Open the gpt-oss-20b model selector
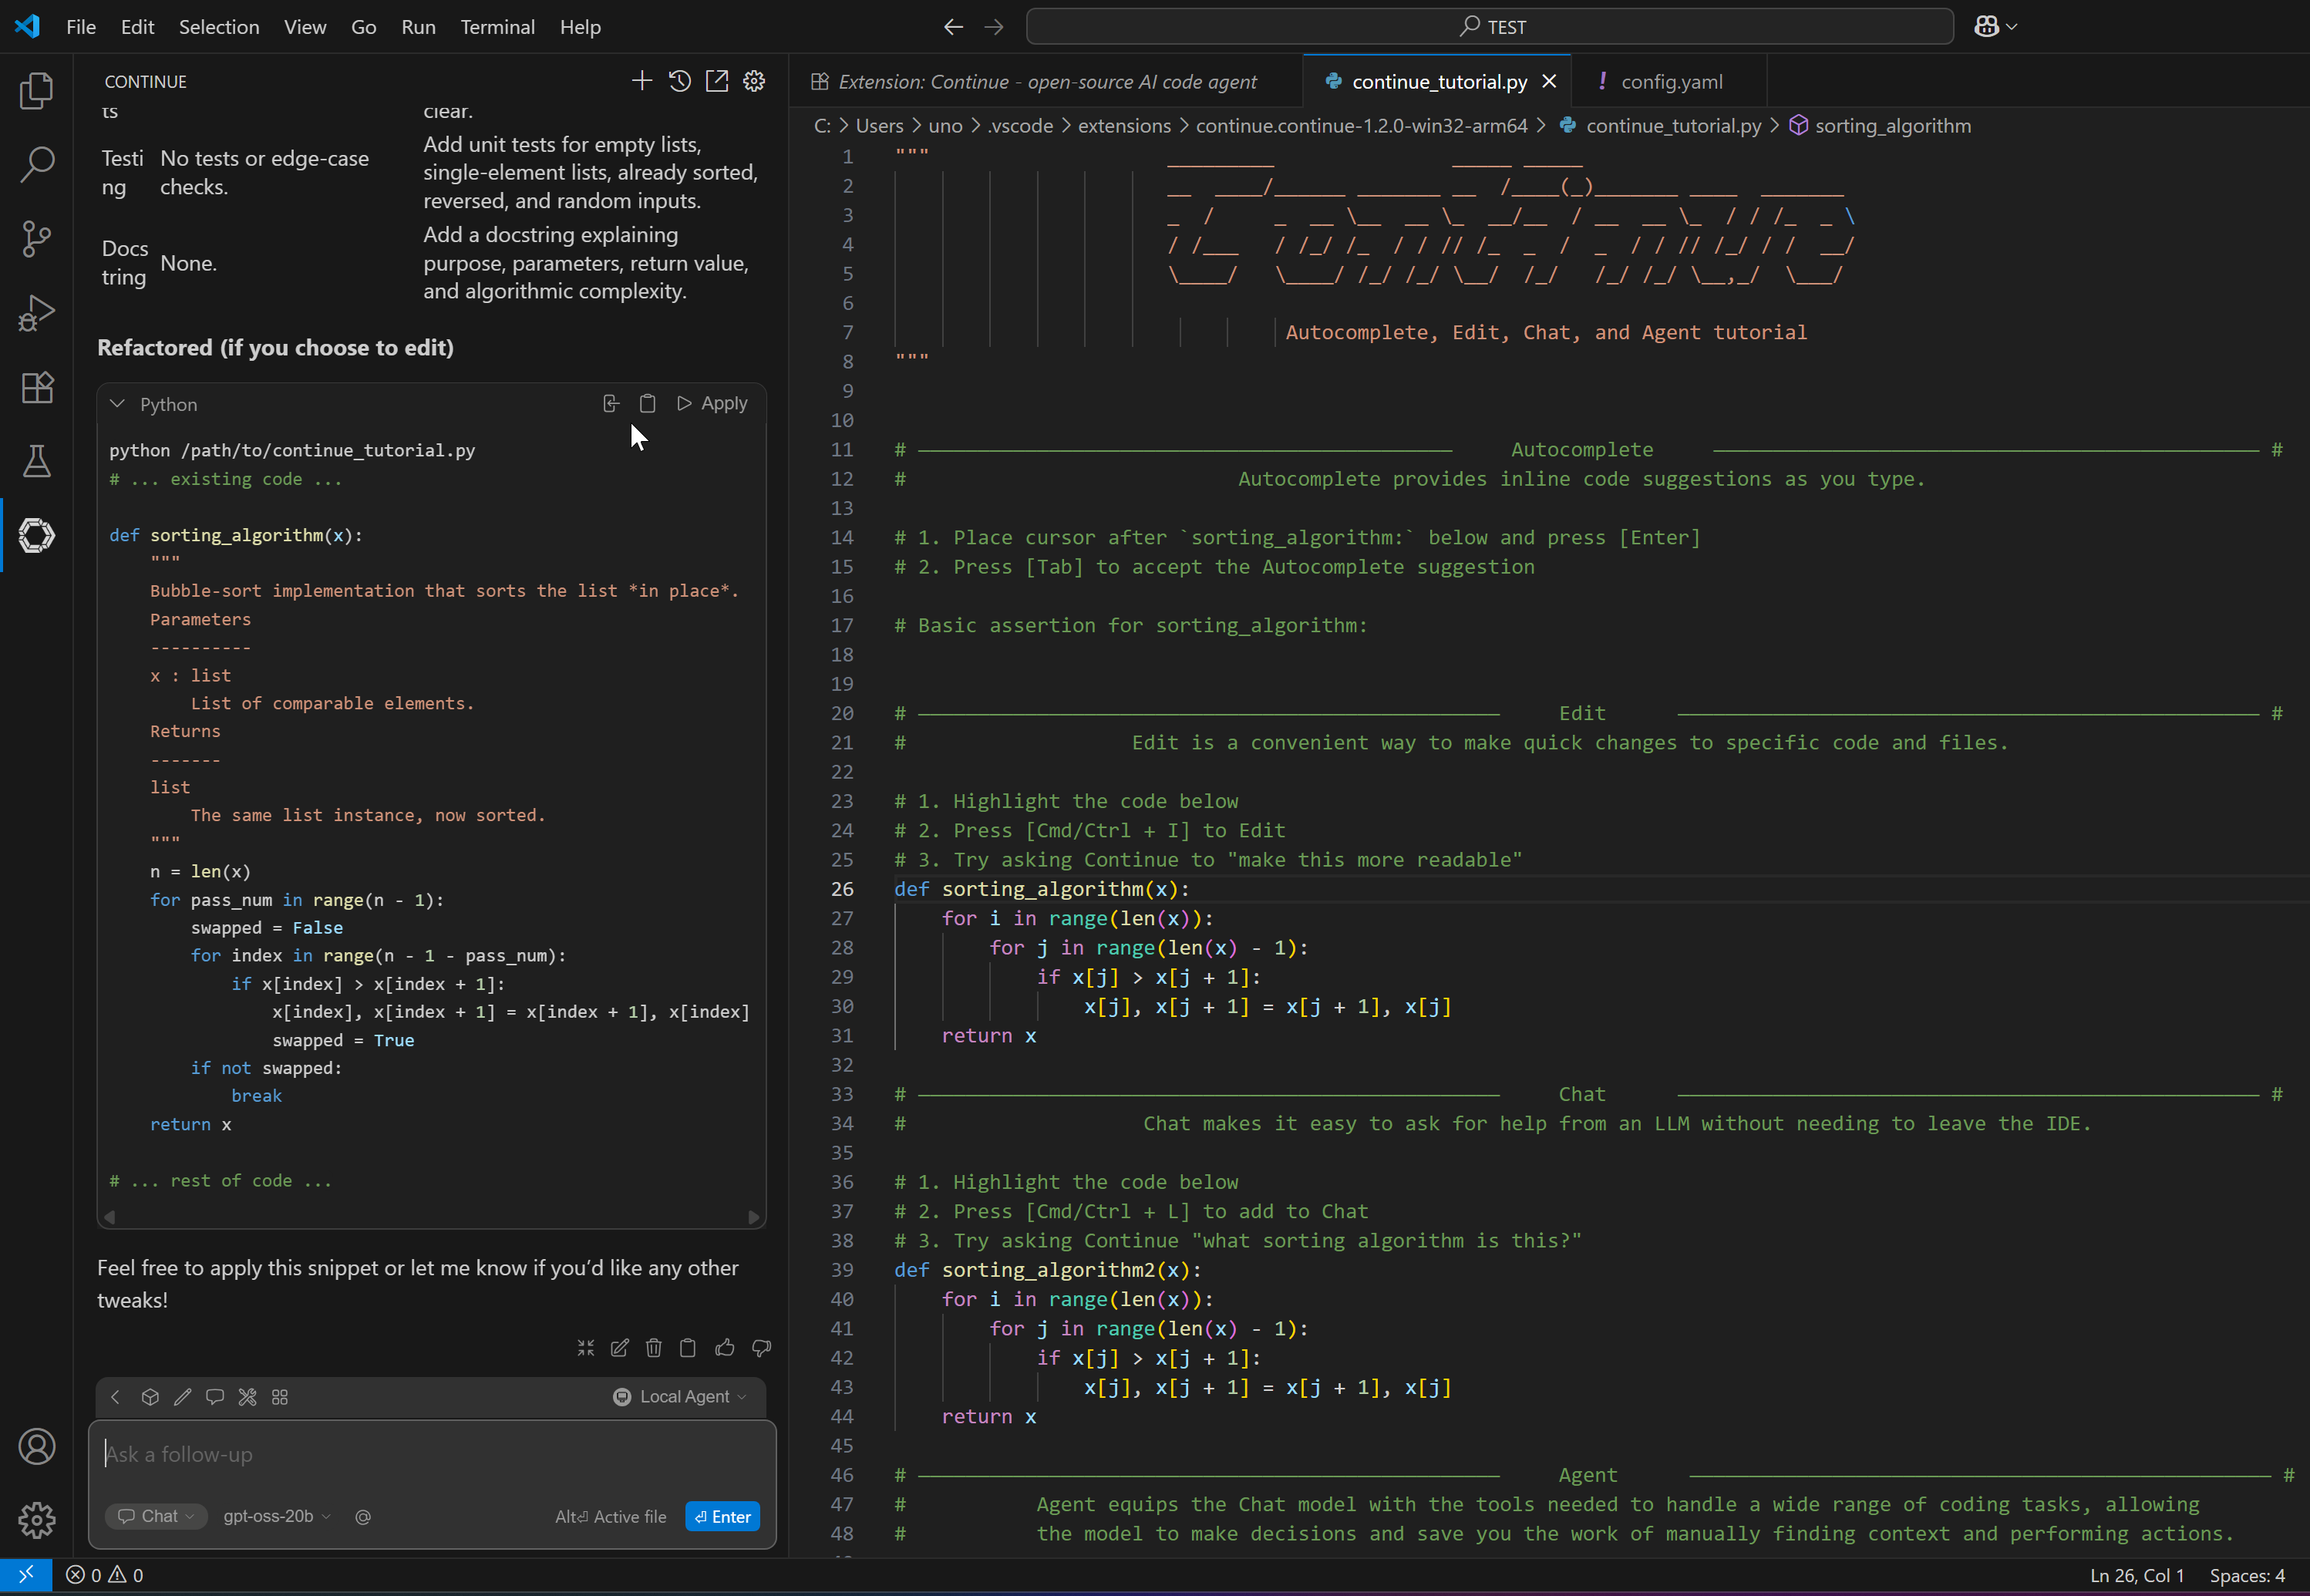This screenshot has width=2310, height=1596. (x=276, y=1516)
